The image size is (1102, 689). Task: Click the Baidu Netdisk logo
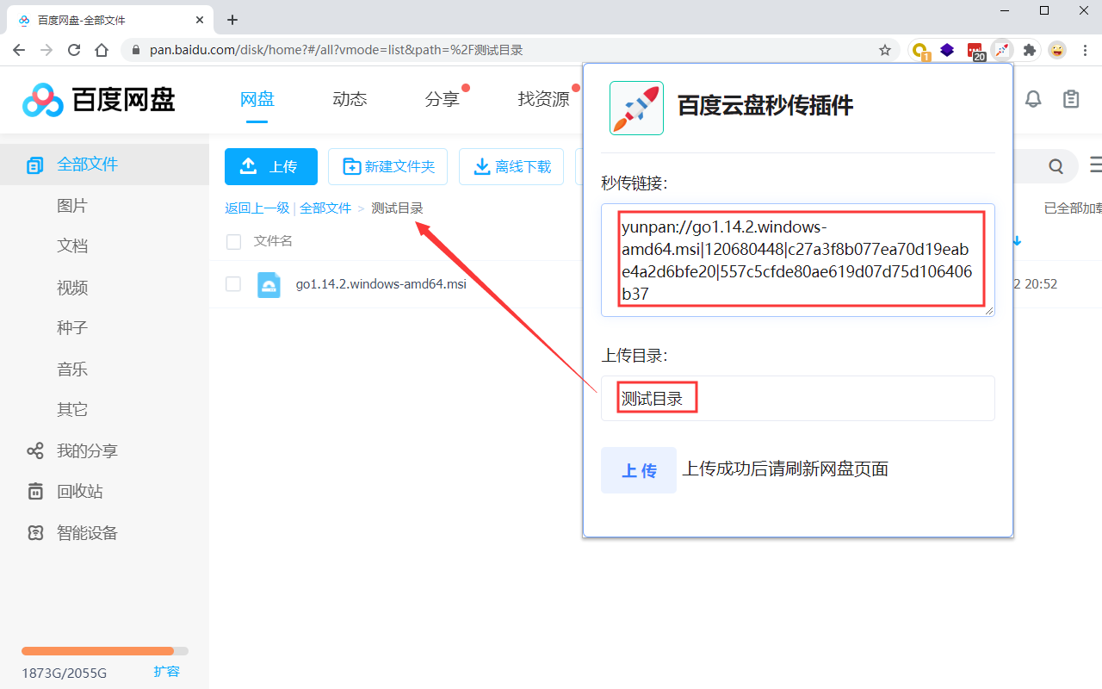click(x=99, y=100)
